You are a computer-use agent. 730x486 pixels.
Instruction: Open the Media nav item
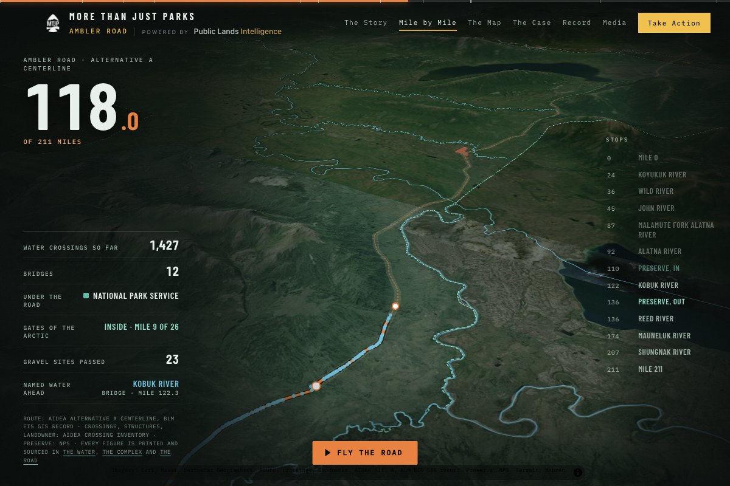[614, 22]
